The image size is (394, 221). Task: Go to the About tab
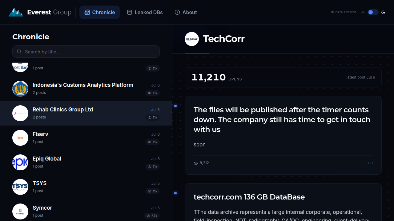pyautogui.click(x=186, y=12)
